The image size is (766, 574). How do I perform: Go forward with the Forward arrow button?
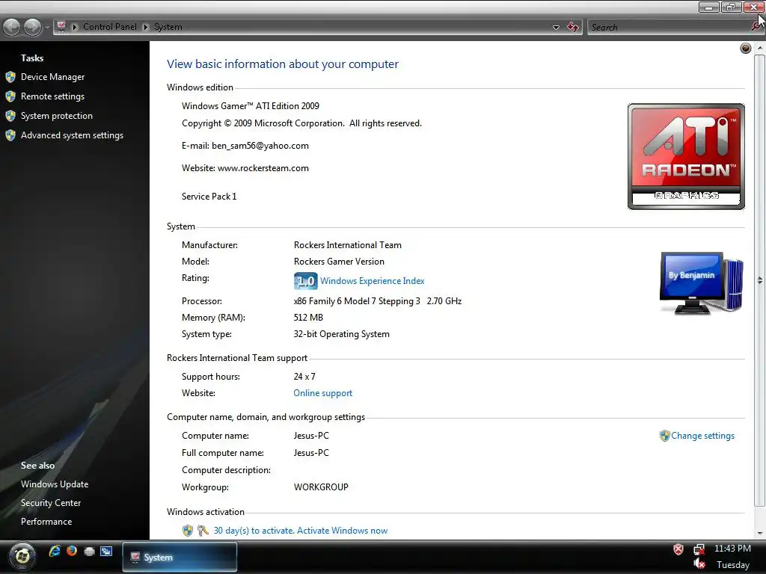point(32,28)
